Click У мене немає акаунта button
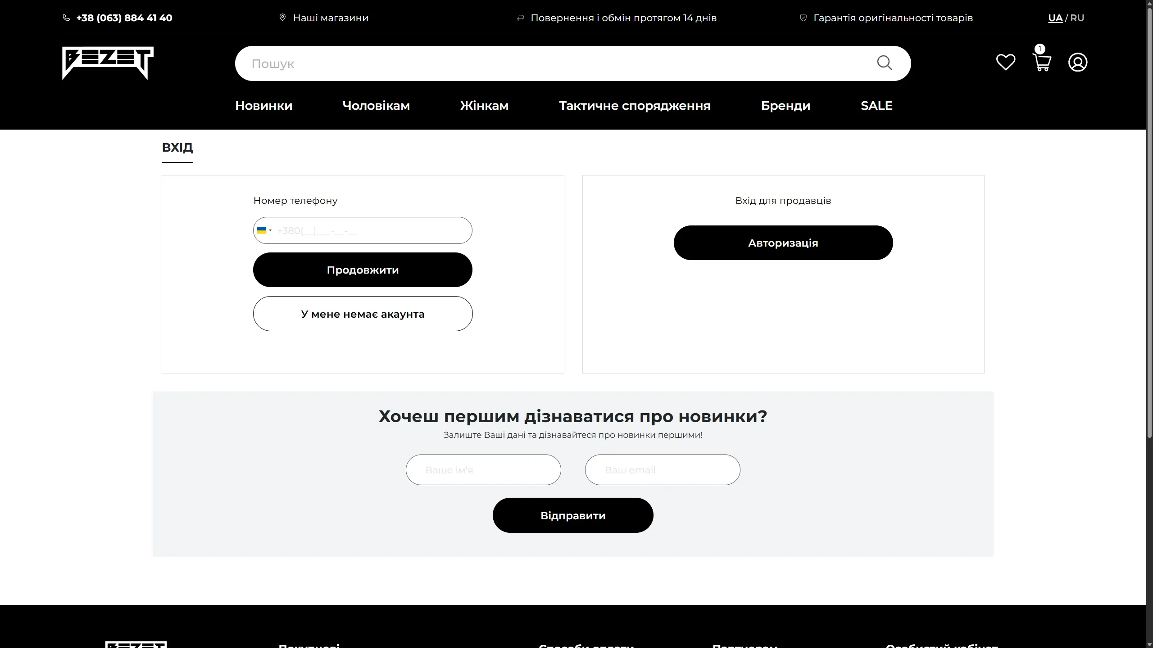This screenshot has height=648, width=1153. (363, 314)
